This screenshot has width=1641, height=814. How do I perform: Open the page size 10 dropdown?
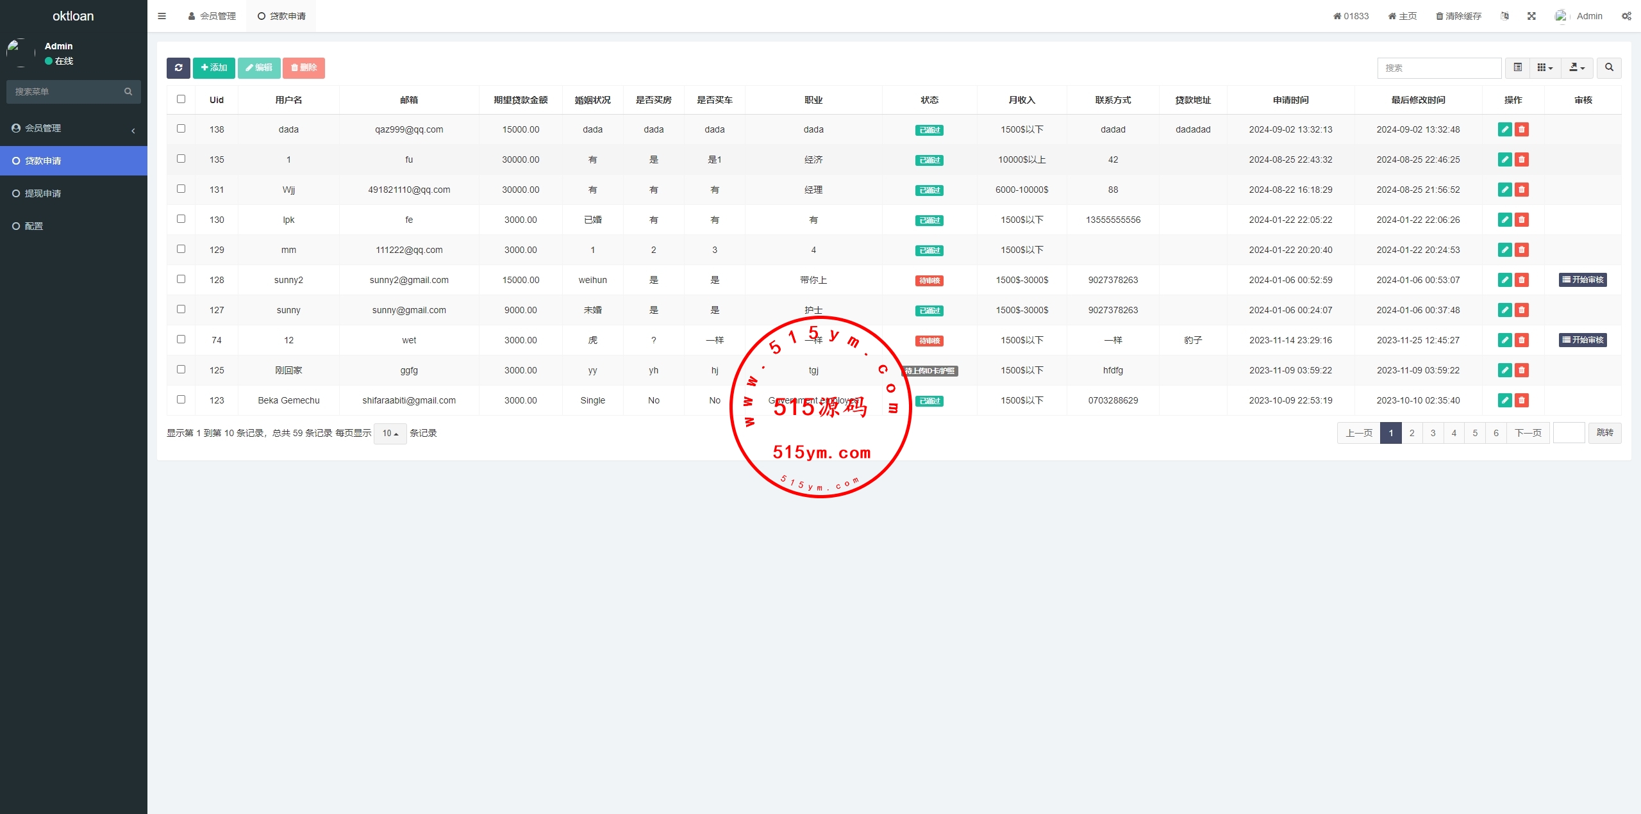(390, 434)
